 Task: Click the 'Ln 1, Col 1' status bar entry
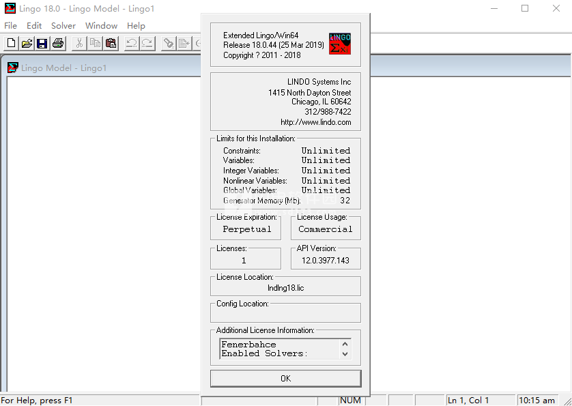click(x=468, y=400)
